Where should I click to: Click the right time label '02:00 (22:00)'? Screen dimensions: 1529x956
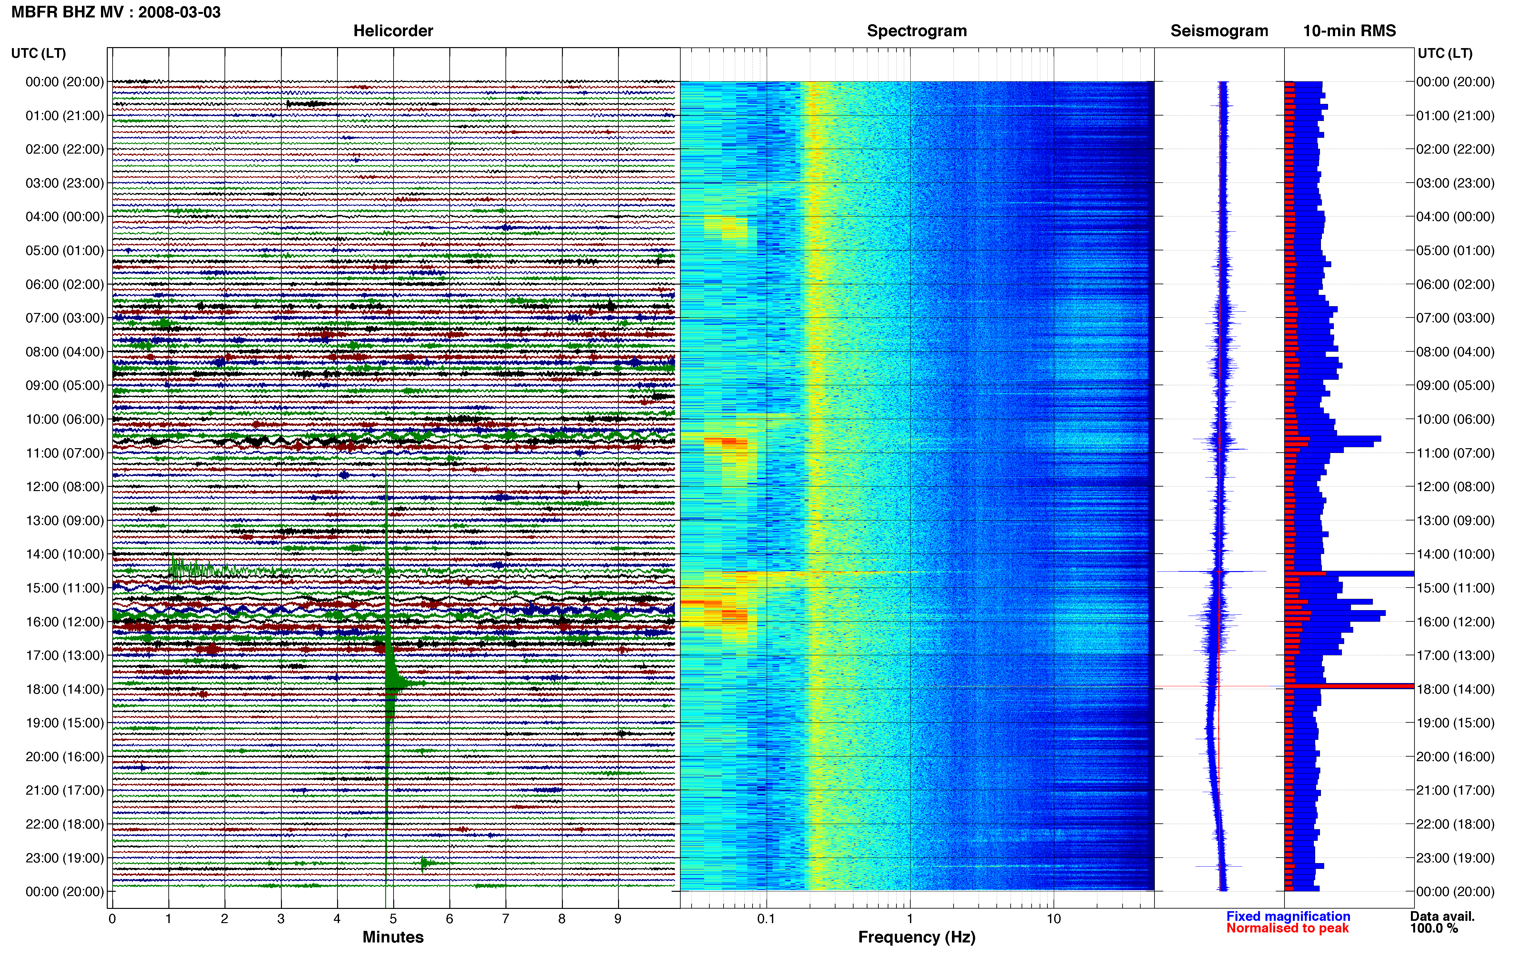pos(1455,149)
